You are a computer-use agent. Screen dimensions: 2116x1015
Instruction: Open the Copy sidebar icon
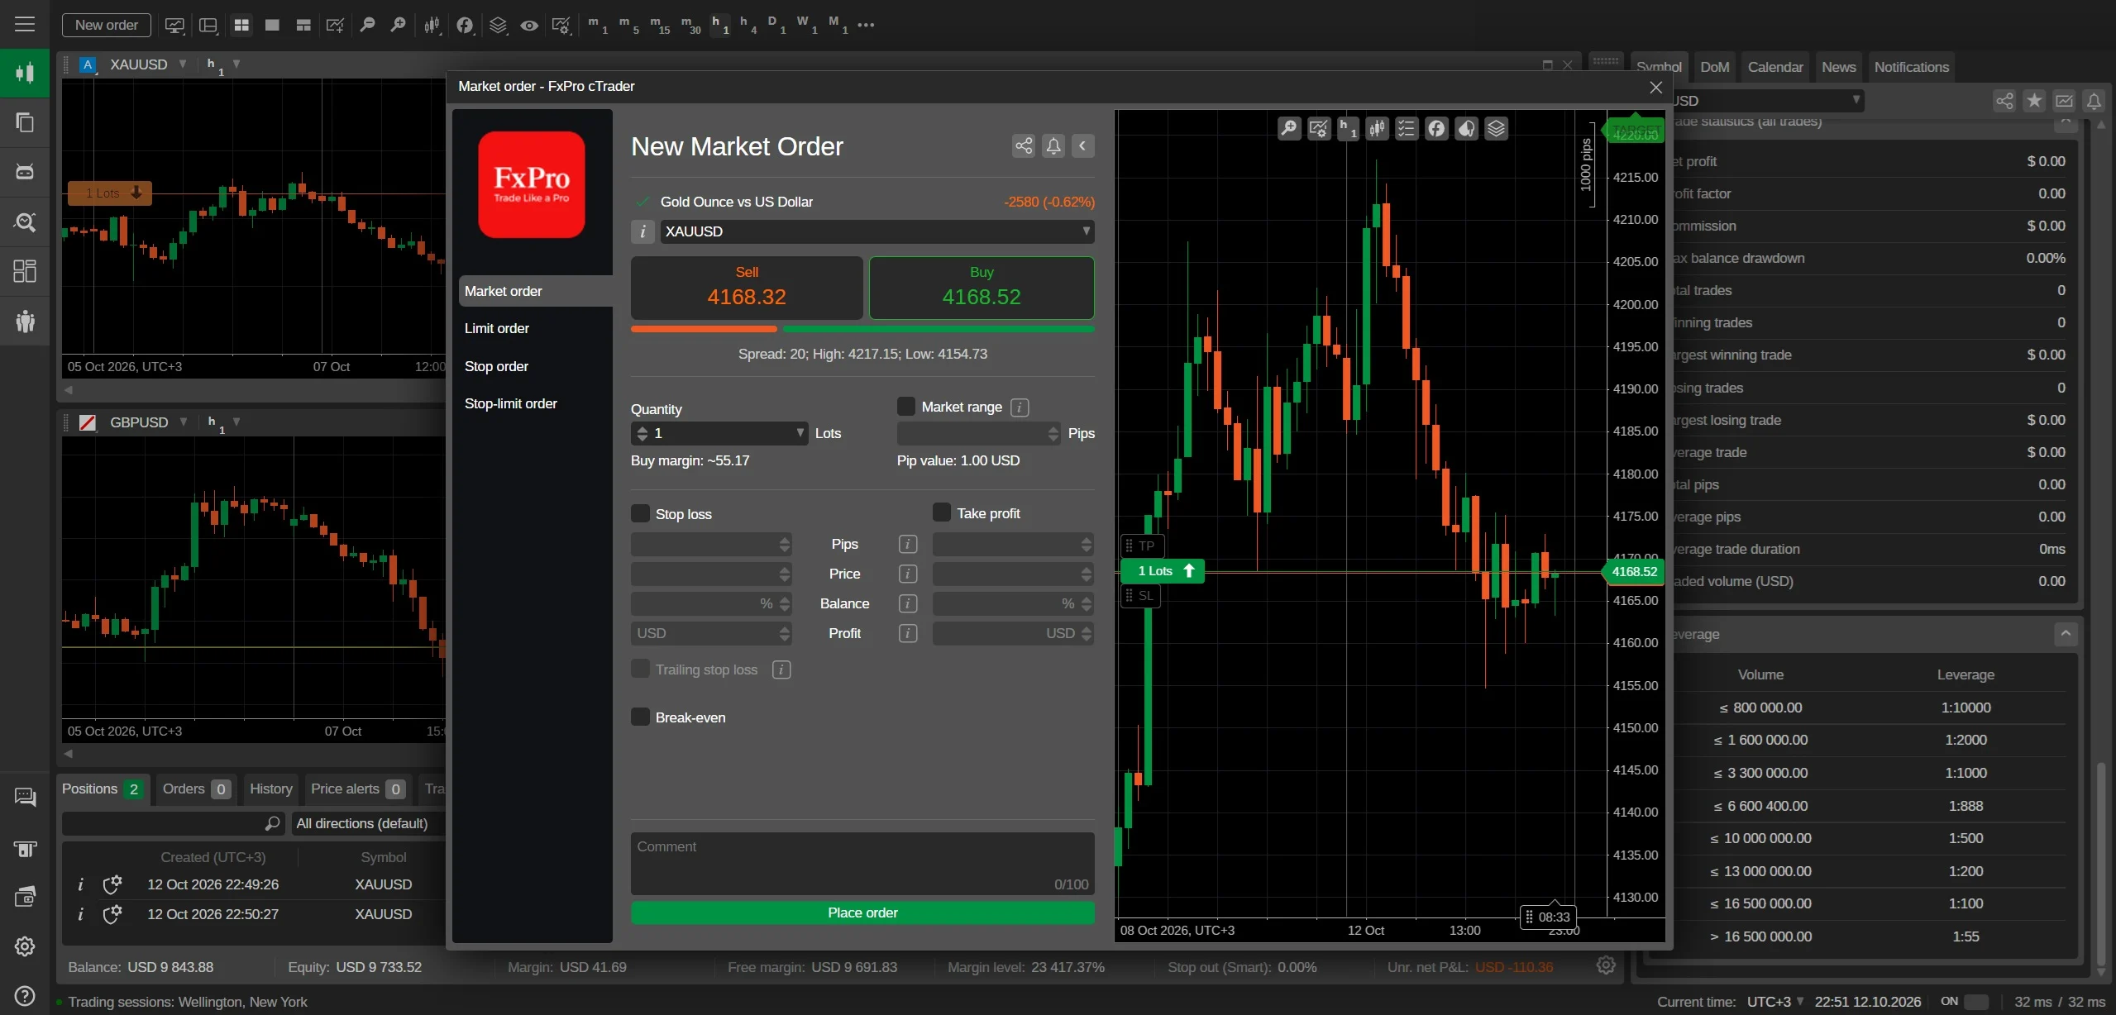tap(25, 122)
